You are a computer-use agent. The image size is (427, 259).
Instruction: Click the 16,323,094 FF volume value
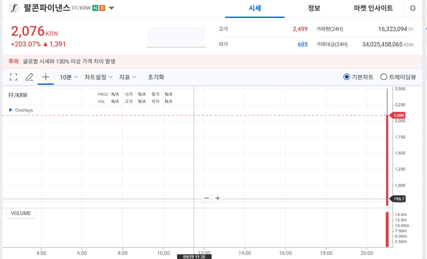(396, 29)
